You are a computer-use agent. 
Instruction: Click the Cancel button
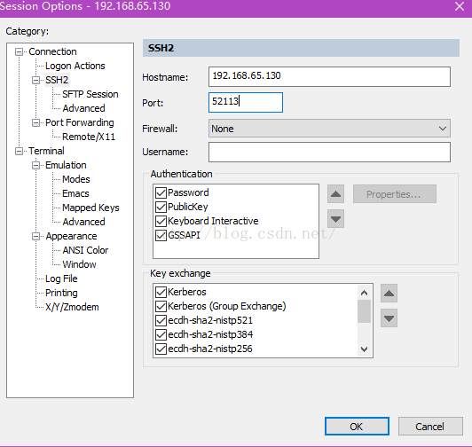(x=430, y=427)
